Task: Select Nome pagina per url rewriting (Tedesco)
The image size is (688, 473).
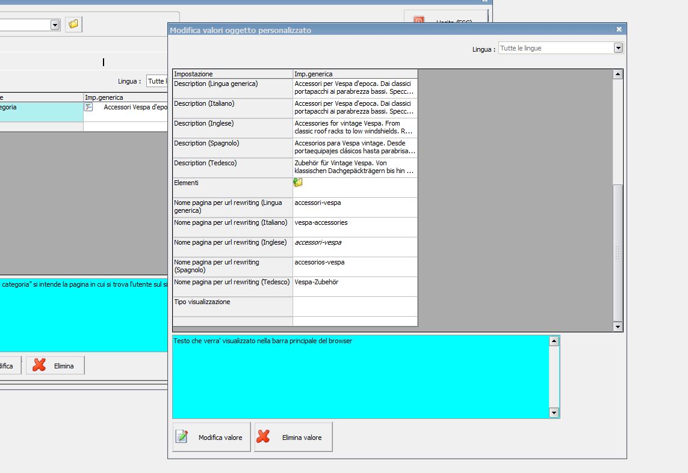Action: (x=232, y=287)
